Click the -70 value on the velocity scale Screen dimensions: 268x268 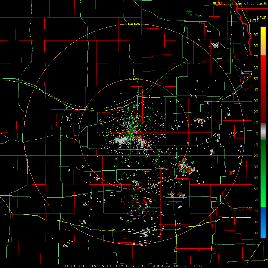[255, 211]
